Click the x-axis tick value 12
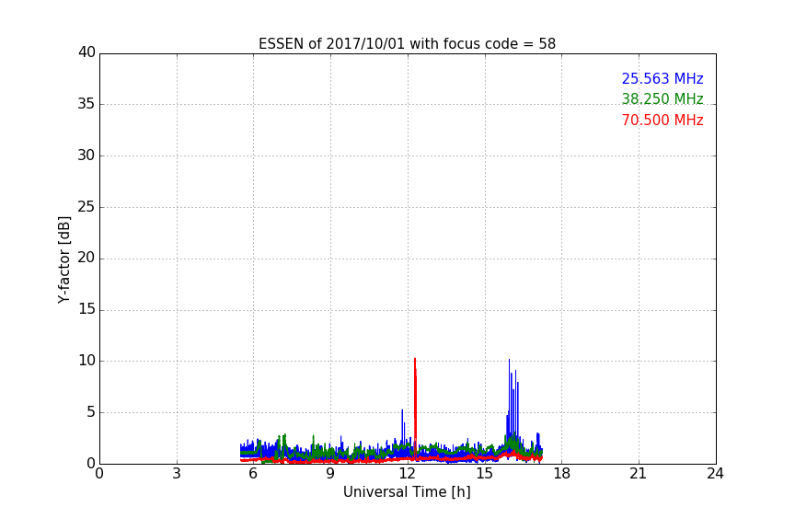The width and height of the screenshot is (795, 530). [407, 474]
